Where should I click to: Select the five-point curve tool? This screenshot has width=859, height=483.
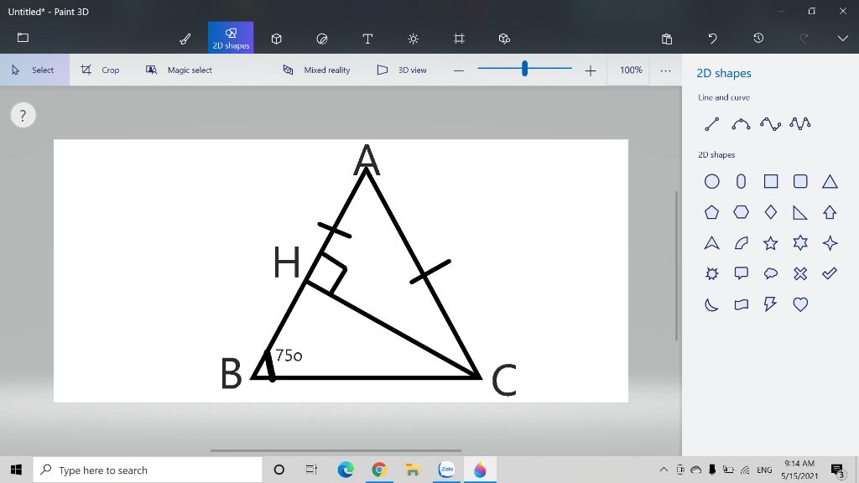[799, 124]
